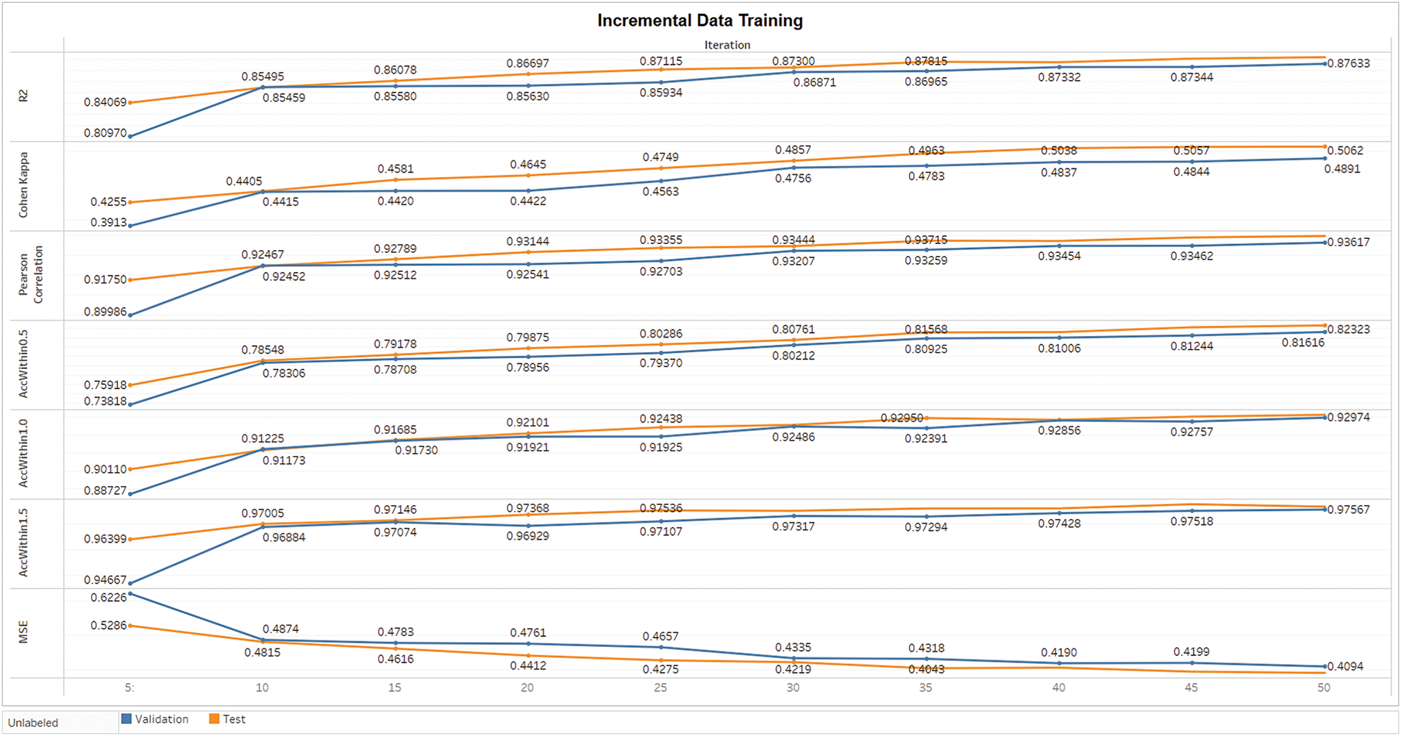Select the 0.5286 Test MSE data point

[130, 626]
